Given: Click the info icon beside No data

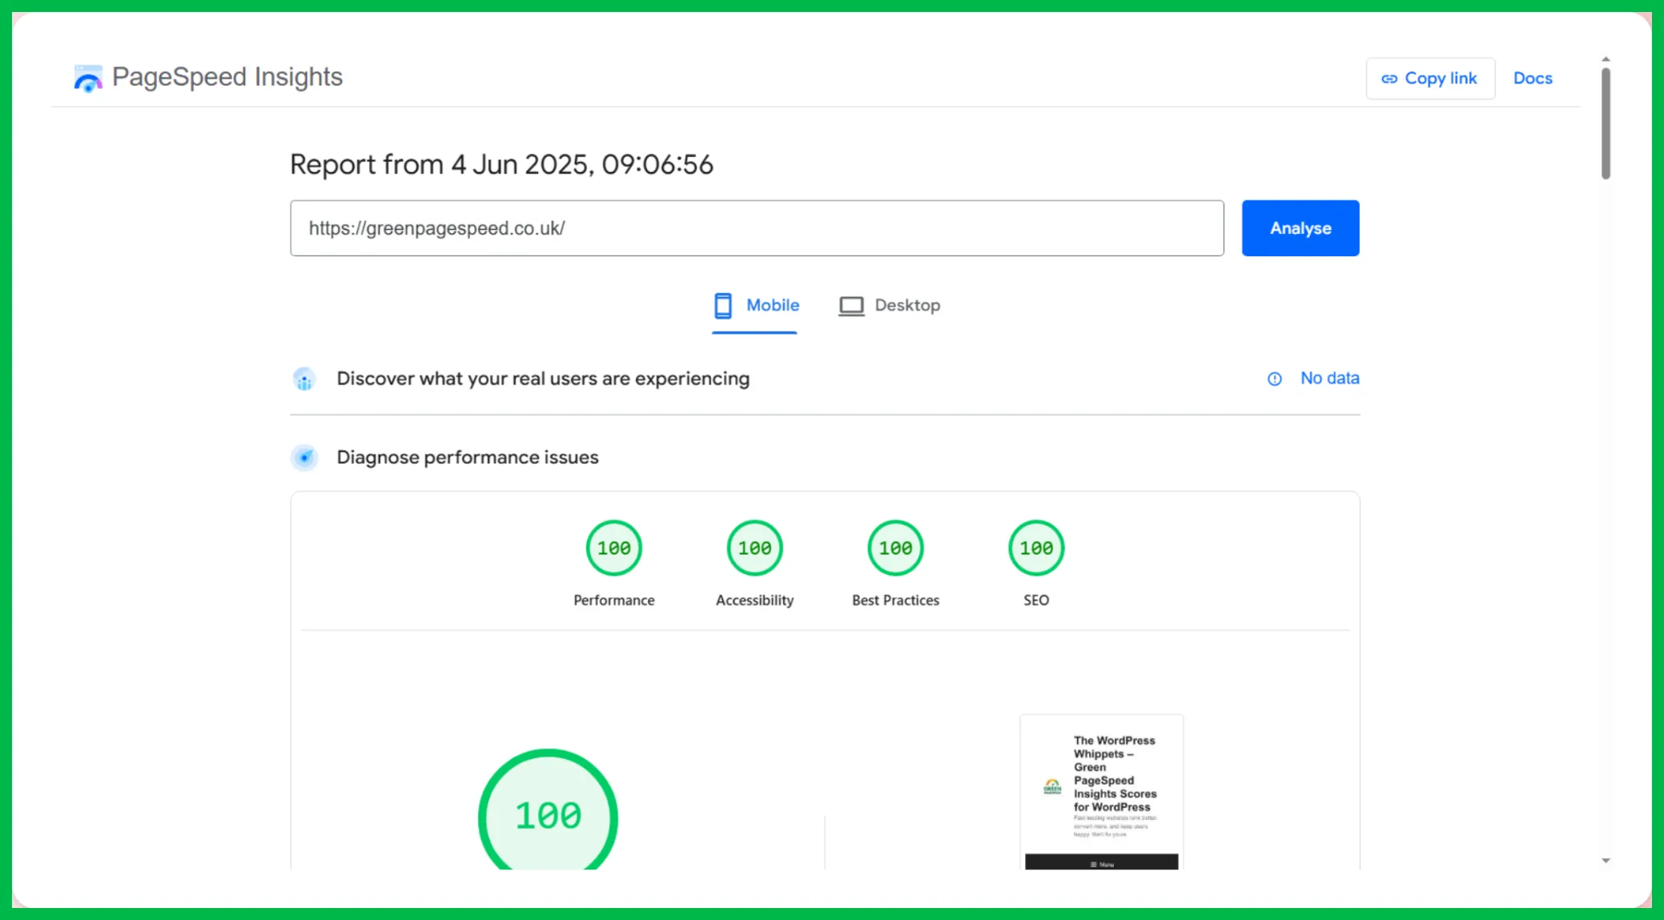Looking at the screenshot, I should pyautogui.click(x=1274, y=379).
